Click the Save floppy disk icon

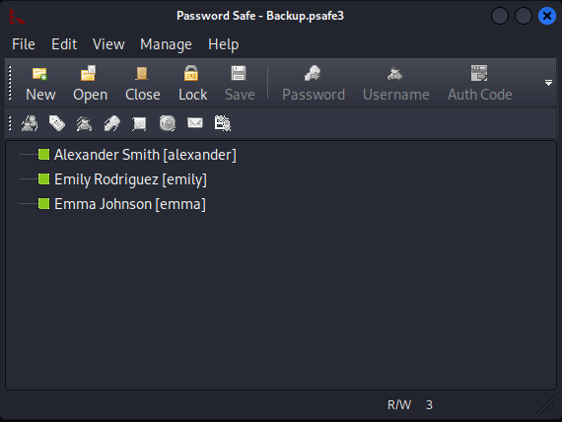coord(239,73)
